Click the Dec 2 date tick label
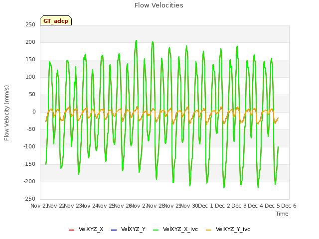 click(223, 206)
